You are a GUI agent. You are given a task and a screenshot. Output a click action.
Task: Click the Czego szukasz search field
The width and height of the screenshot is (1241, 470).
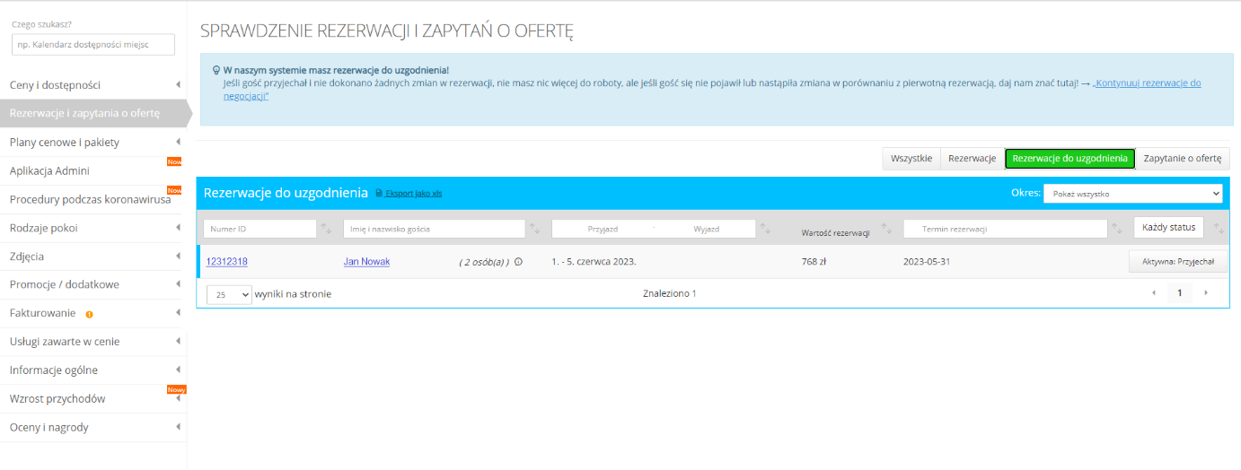click(93, 44)
